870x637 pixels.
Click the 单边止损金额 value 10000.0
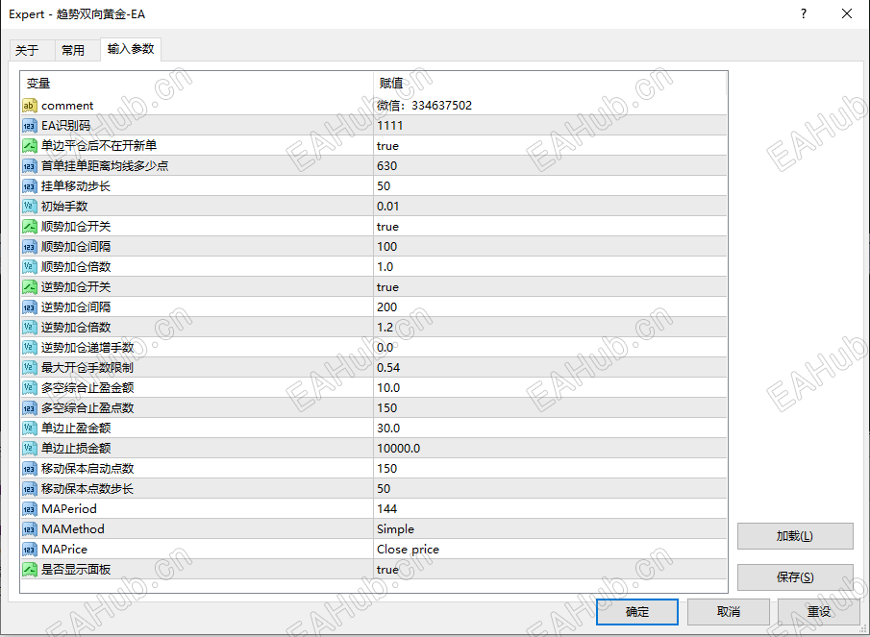(x=398, y=449)
